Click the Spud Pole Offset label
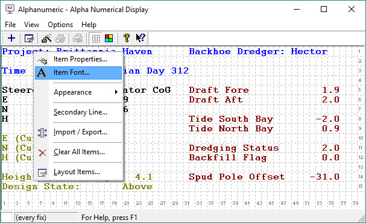 point(237,177)
